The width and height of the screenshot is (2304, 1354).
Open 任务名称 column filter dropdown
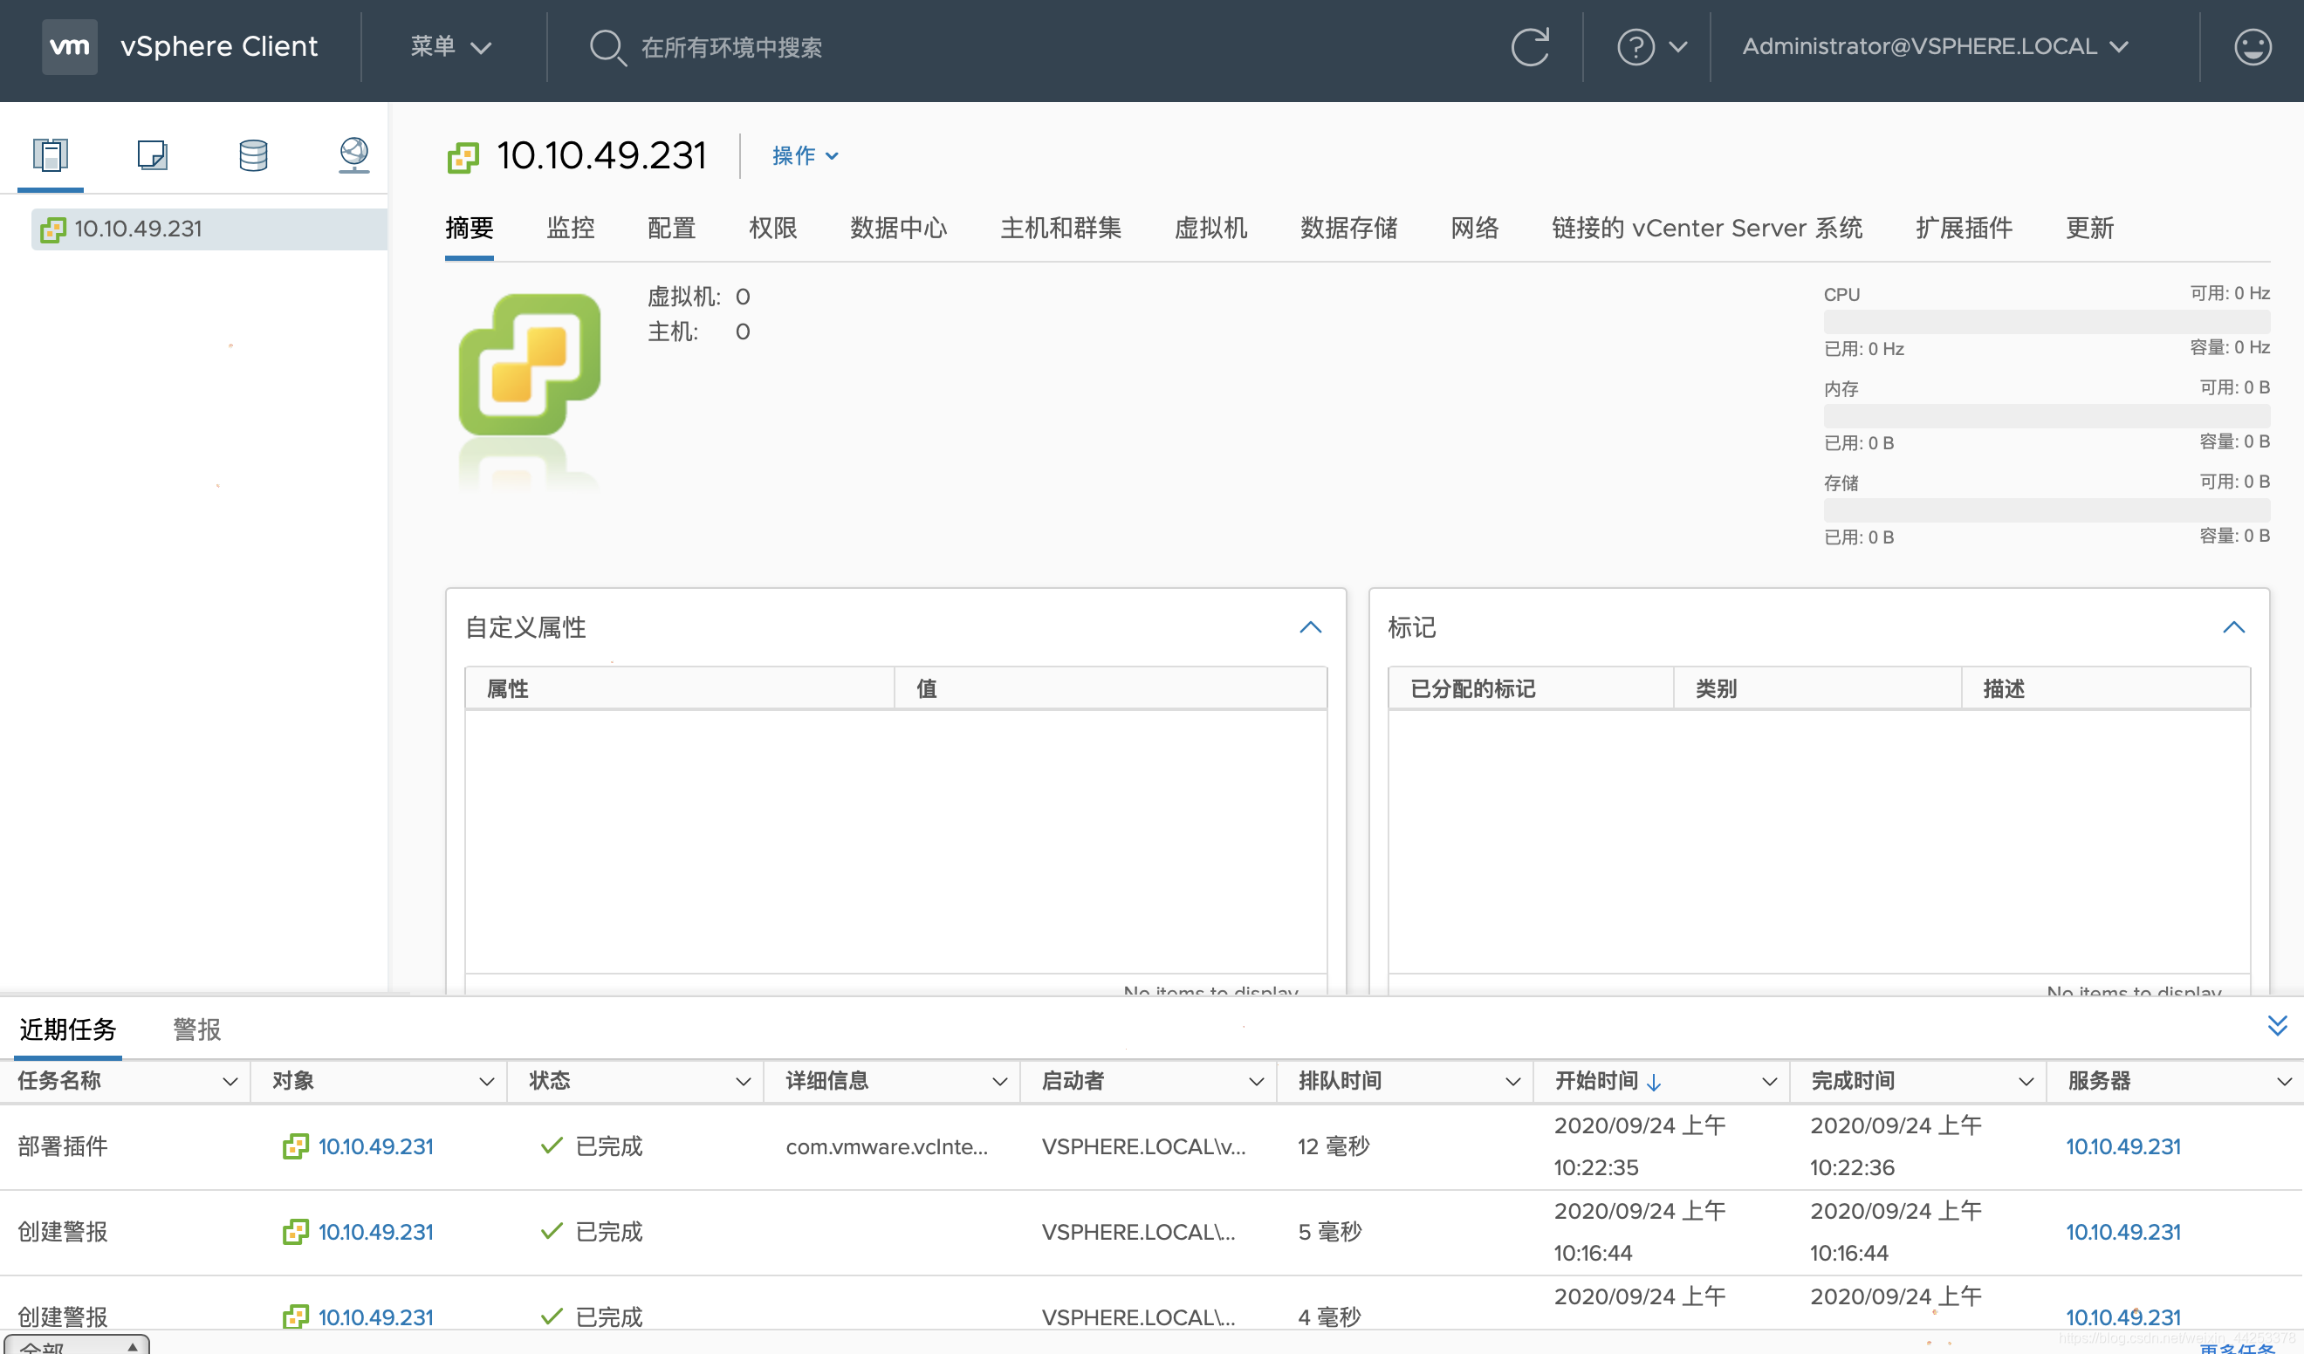[230, 1082]
